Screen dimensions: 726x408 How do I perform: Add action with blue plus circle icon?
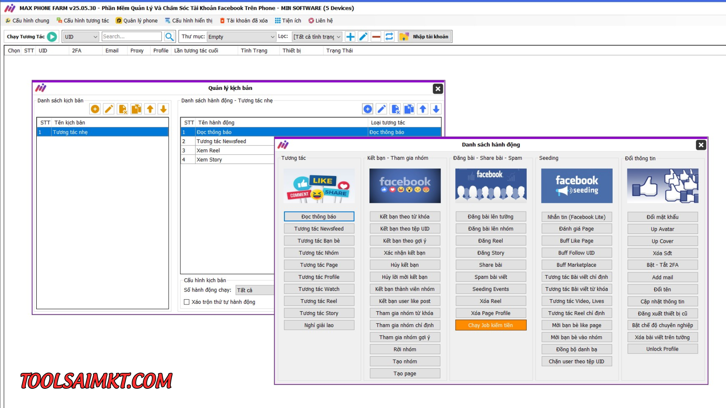point(368,109)
